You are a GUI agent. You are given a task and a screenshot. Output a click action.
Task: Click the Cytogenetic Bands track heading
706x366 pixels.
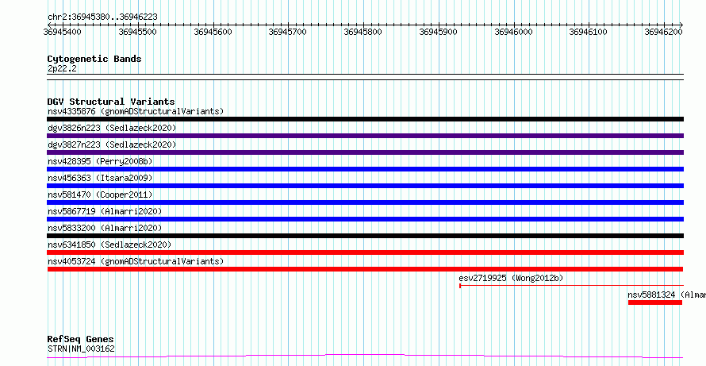[x=94, y=59]
